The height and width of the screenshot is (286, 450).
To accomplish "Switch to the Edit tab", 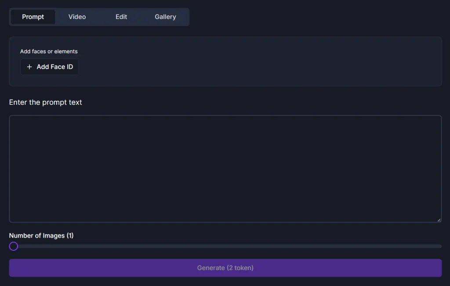I will (x=121, y=17).
